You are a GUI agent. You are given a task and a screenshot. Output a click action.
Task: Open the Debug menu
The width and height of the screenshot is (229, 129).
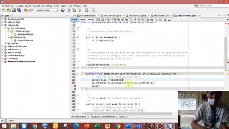(x=49, y=6)
